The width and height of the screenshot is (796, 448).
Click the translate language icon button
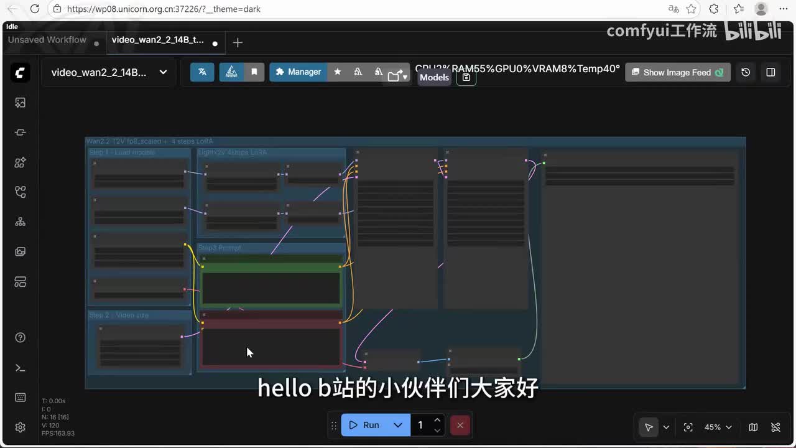[202, 72]
